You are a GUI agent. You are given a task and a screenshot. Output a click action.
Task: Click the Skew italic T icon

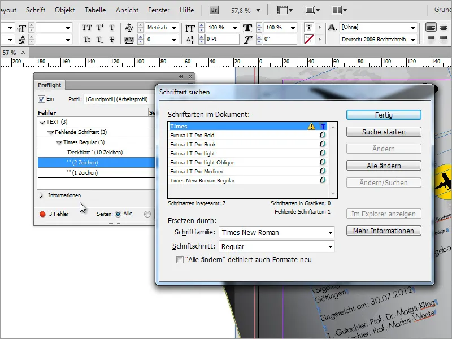point(247,40)
